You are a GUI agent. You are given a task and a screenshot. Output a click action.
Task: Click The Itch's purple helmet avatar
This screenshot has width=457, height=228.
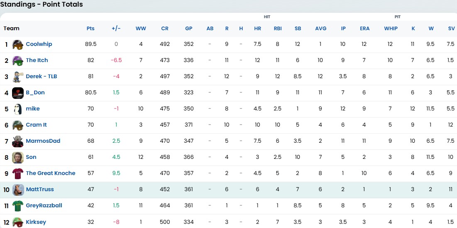pos(17,60)
